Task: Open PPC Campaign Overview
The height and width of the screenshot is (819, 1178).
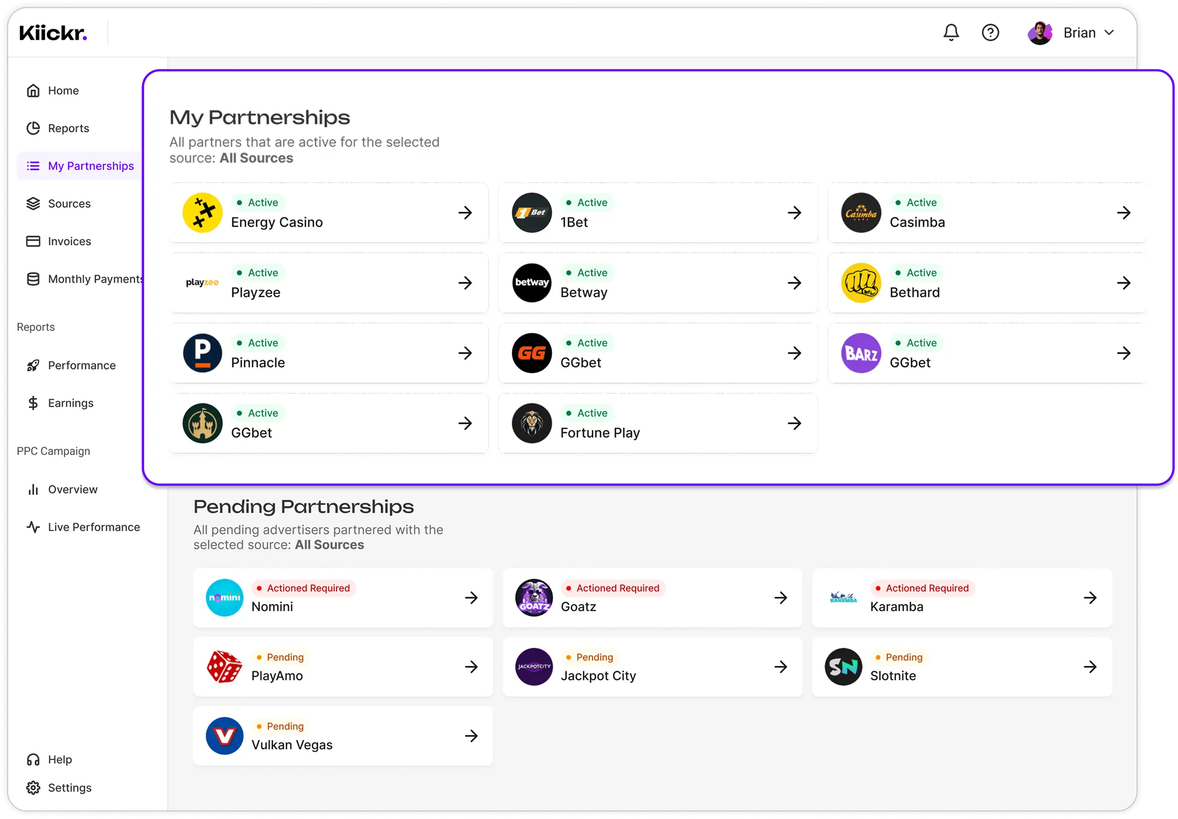Action: pos(72,490)
